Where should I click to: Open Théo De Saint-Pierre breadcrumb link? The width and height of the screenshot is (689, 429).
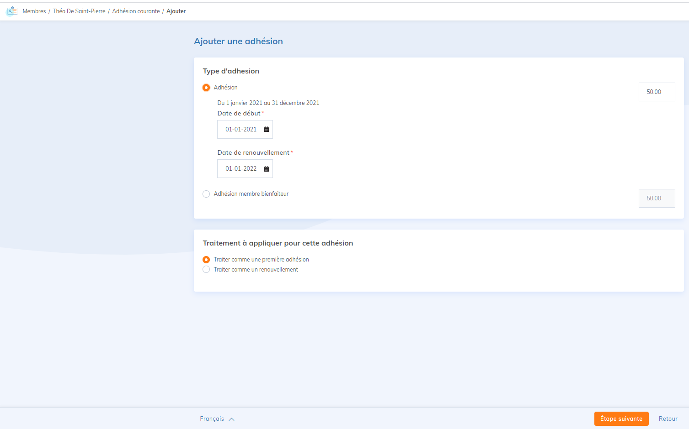pos(79,11)
